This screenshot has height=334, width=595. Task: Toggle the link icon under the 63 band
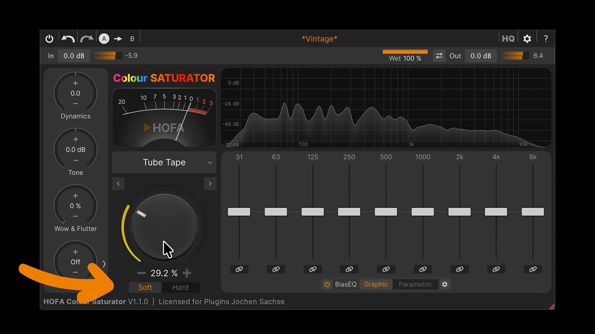pos(276,269)
